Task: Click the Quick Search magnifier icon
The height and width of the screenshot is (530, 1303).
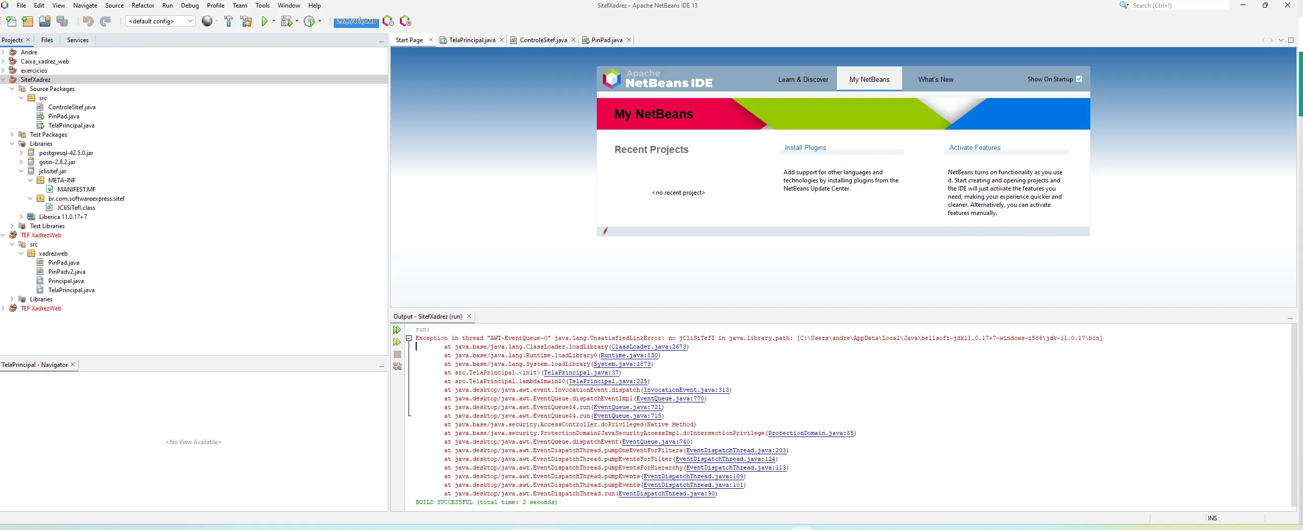Action: click(x=1124, y=6)
